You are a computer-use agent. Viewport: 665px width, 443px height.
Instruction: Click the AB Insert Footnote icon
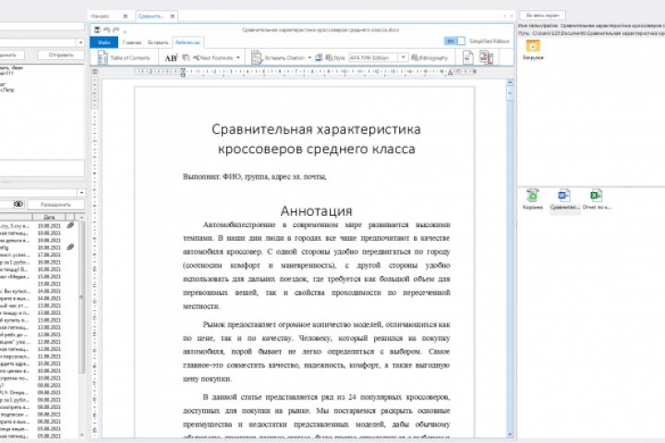tap(171, 58)
